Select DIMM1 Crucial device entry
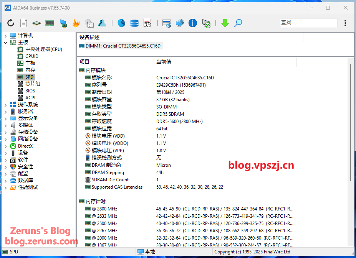 (123, 46)
